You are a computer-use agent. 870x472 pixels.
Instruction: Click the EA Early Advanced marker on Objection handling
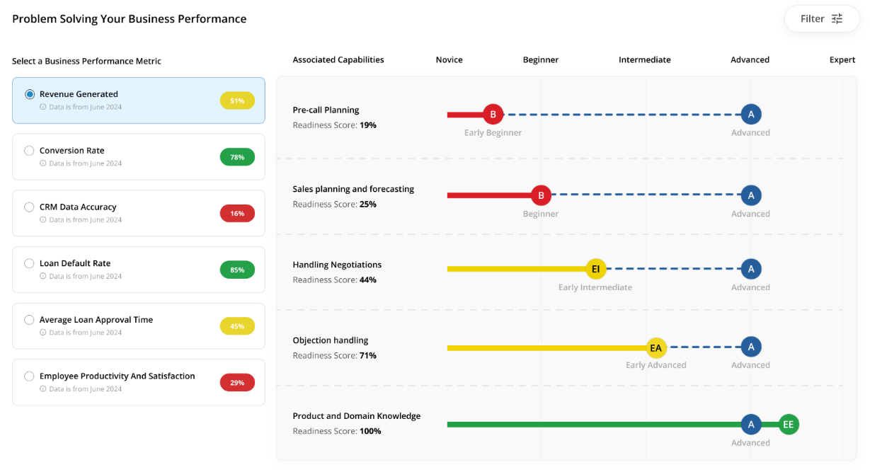click(656, 348)
